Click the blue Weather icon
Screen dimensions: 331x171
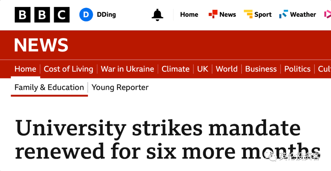283,14
